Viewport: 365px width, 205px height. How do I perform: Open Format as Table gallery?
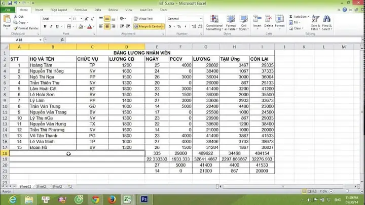(231, 22)
